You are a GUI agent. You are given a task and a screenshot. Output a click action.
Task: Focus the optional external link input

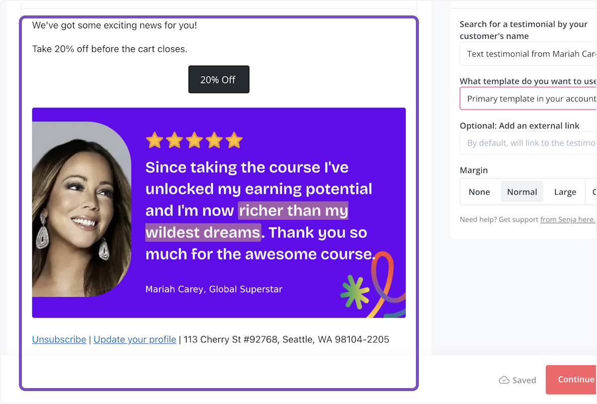[x=528, y=143]
